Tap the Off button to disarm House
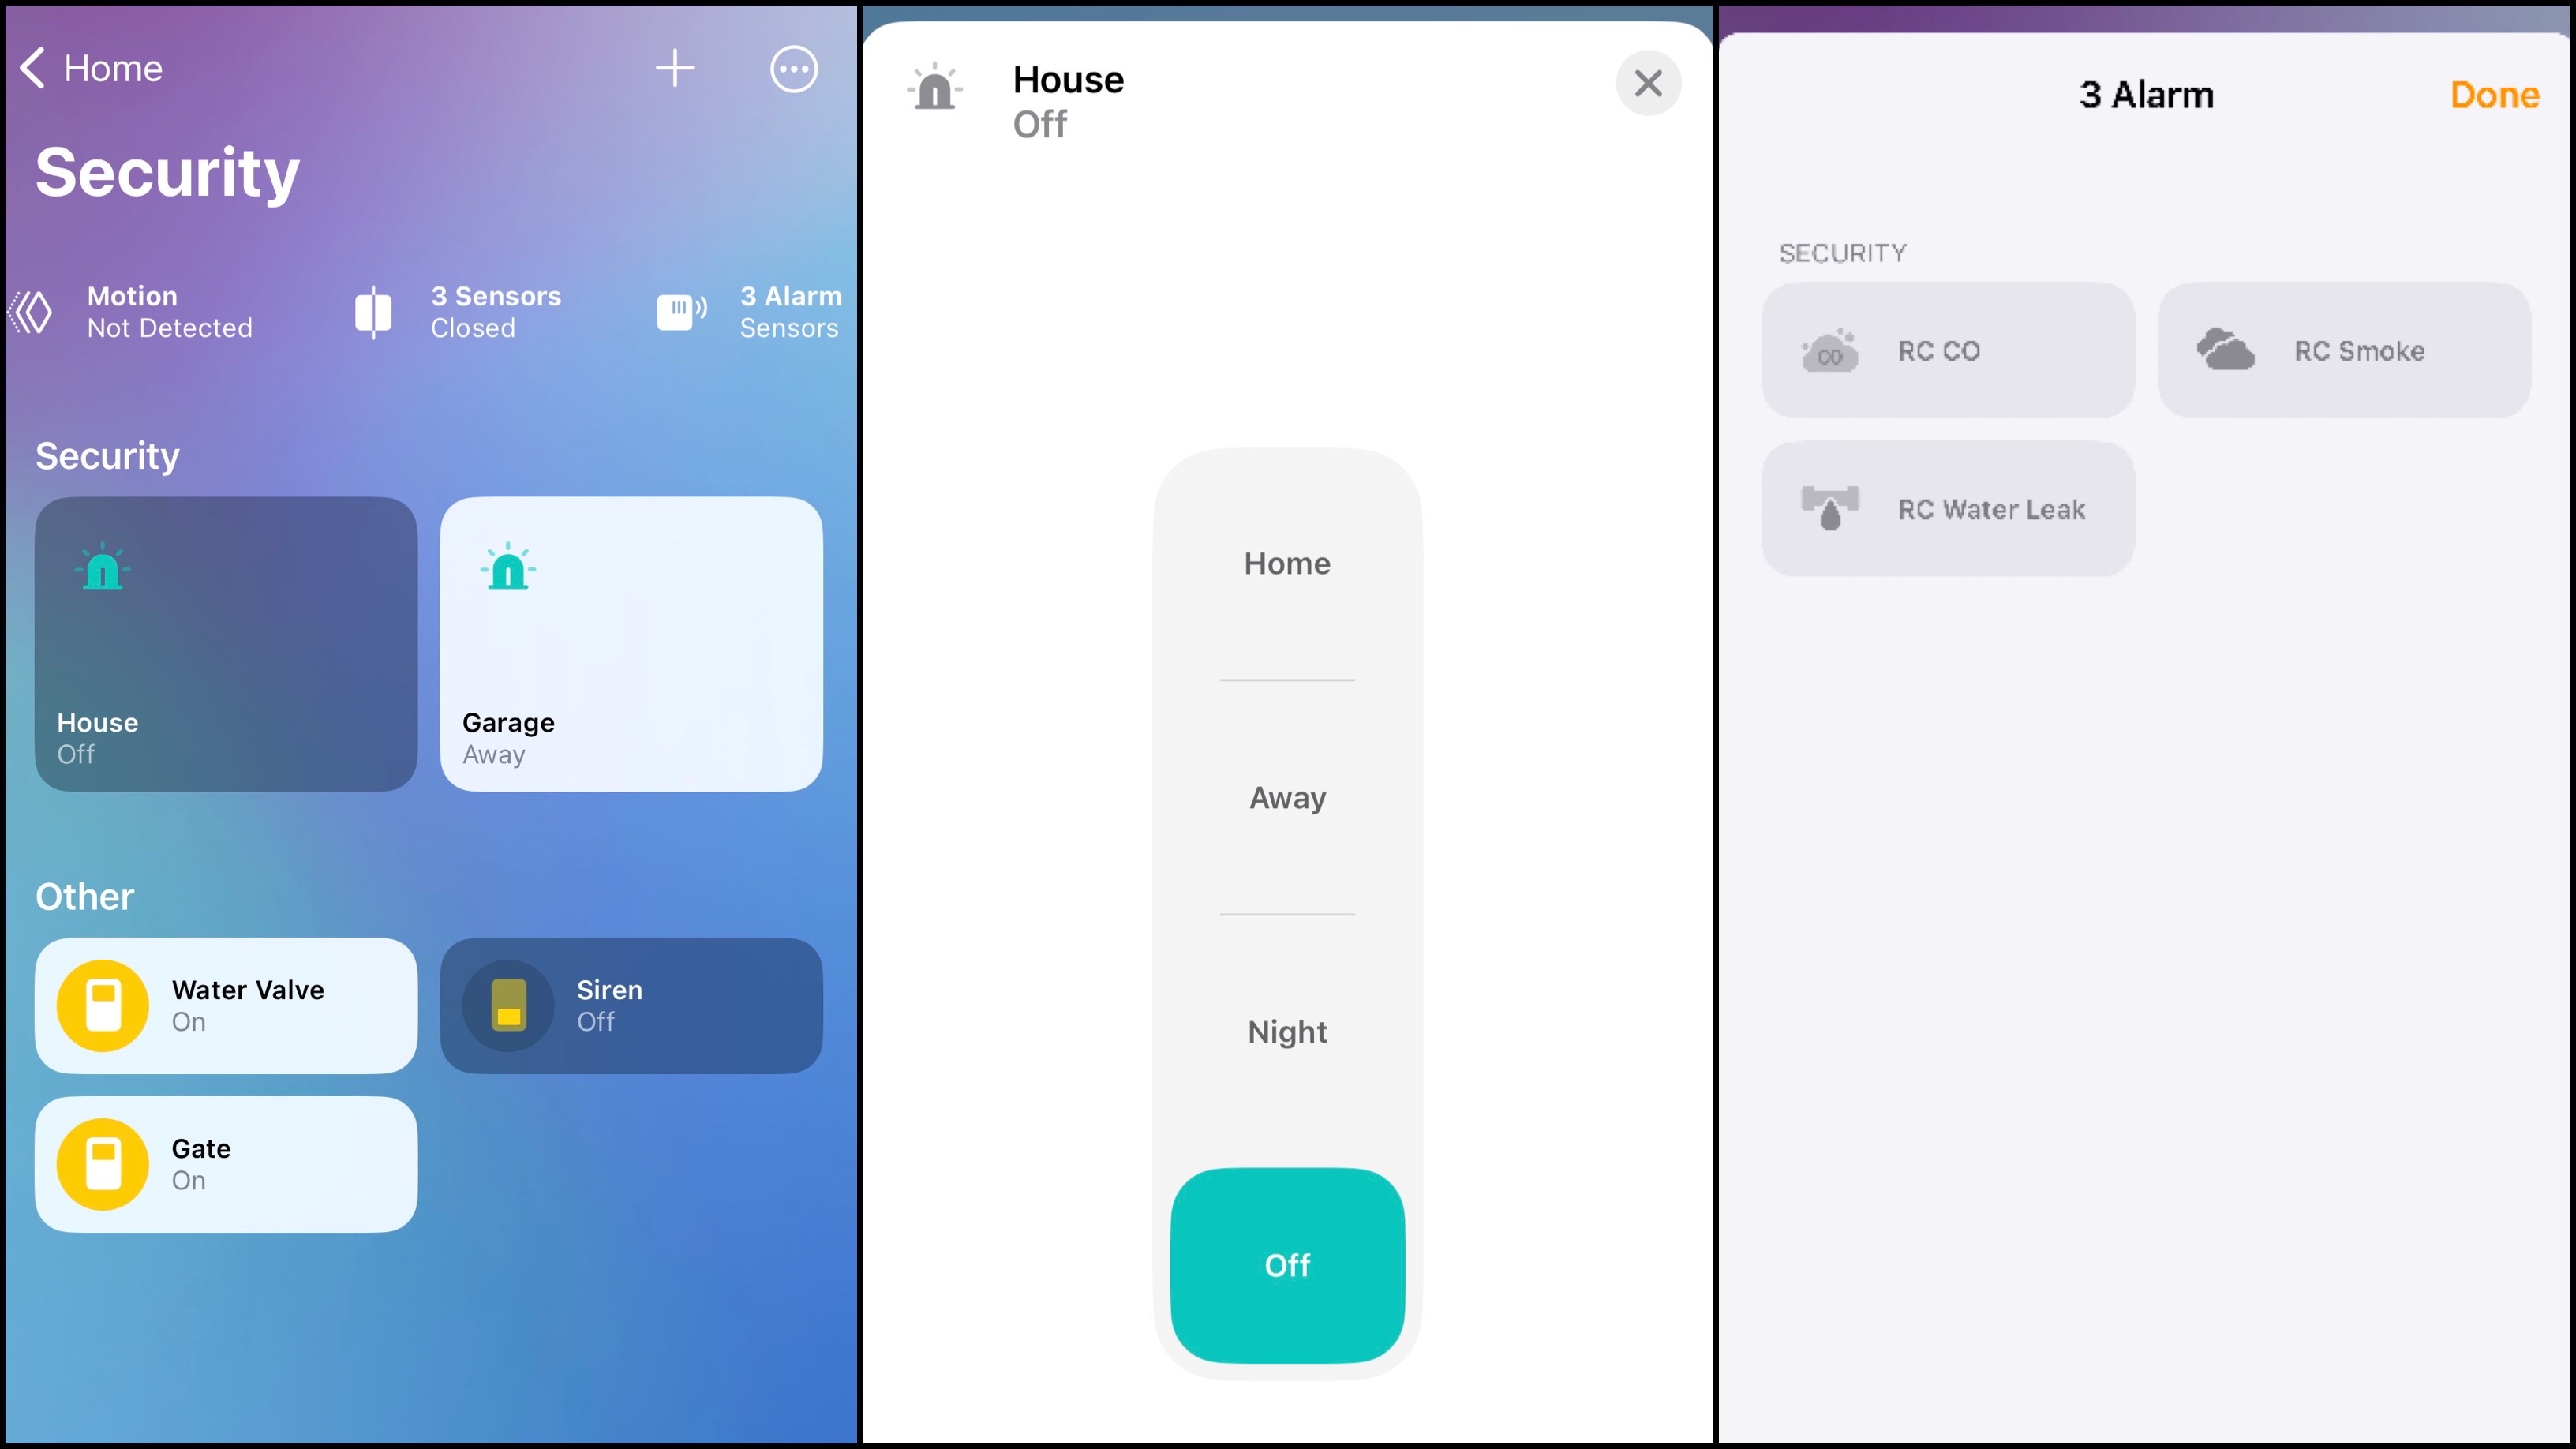The image size is (2576, 1449). coord(1286,1264)
